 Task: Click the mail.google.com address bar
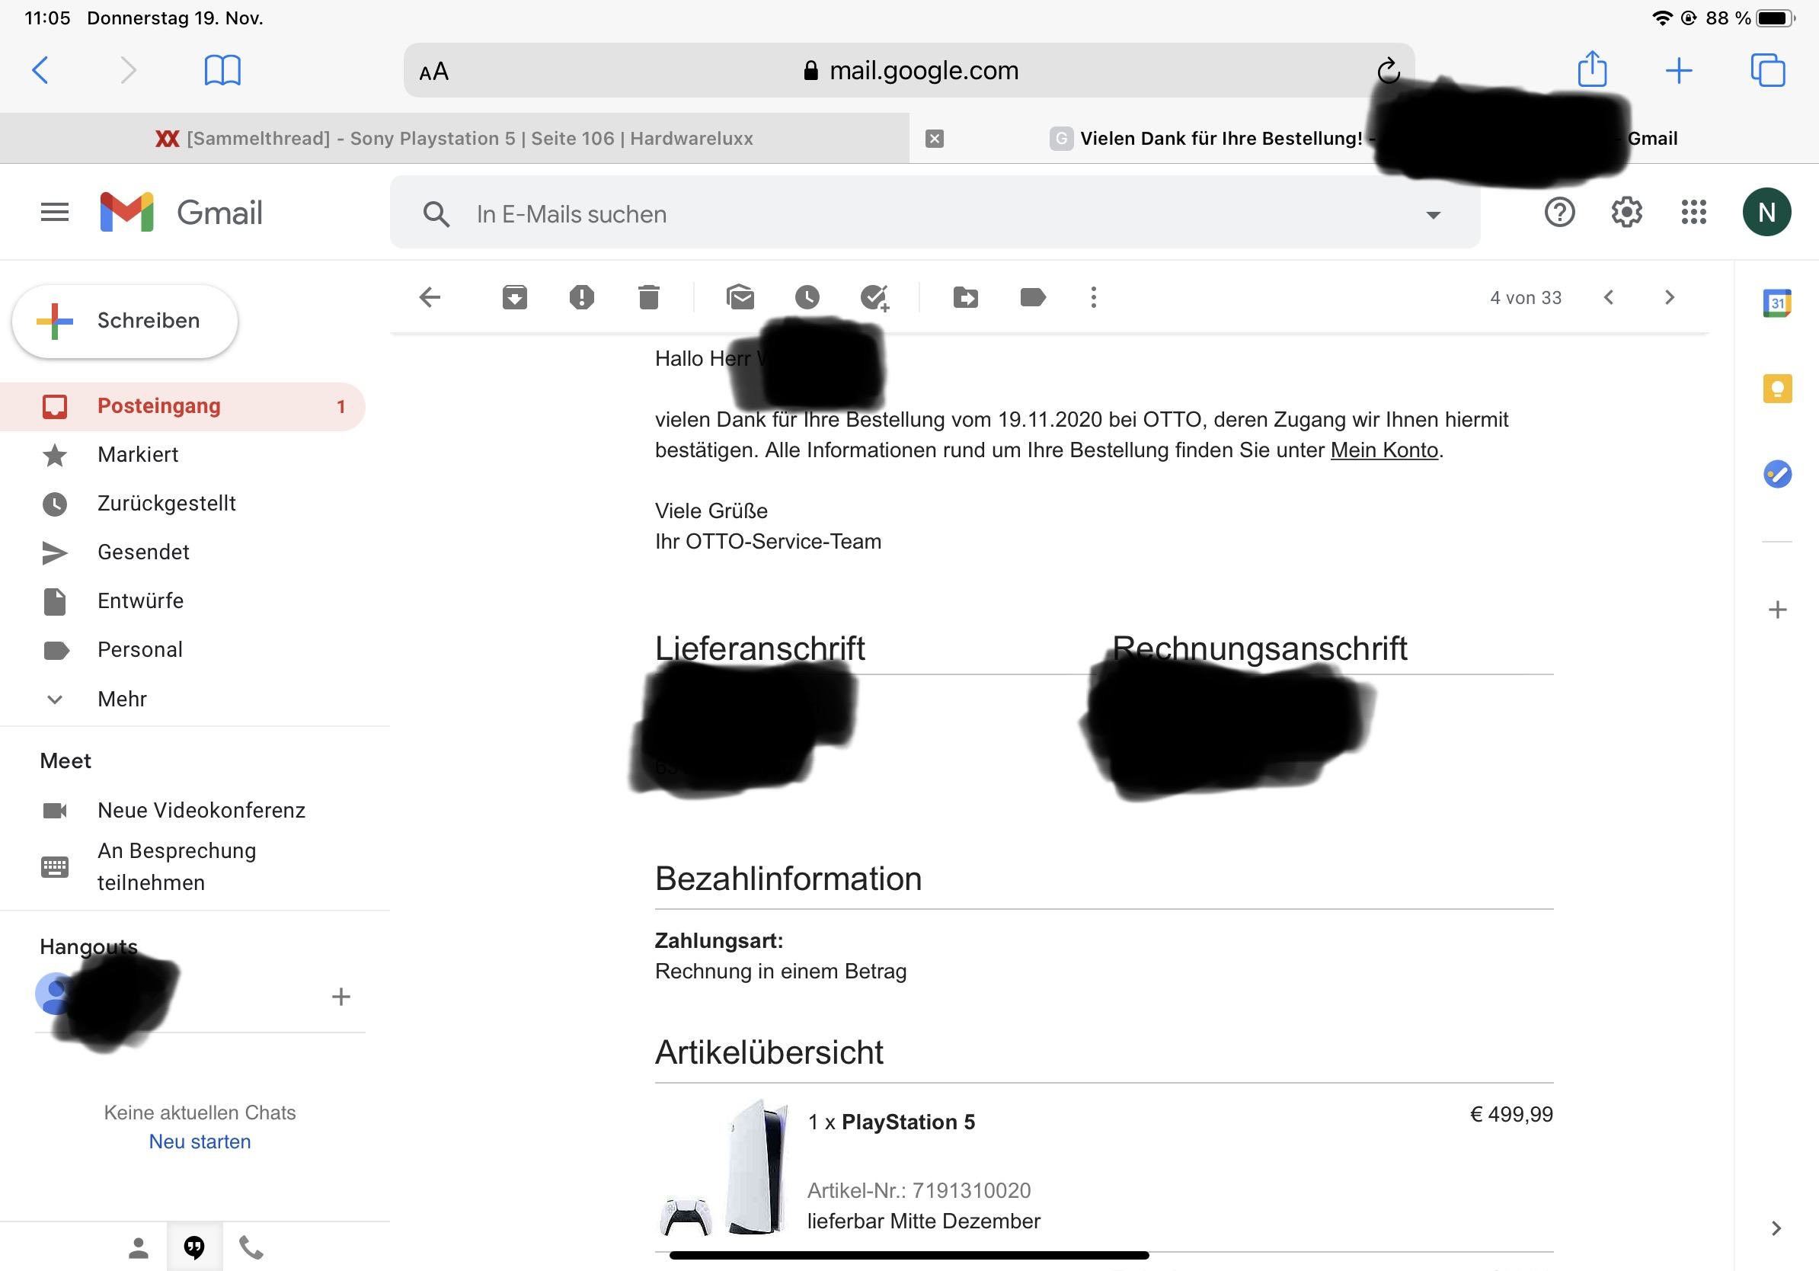coord(909,71)
